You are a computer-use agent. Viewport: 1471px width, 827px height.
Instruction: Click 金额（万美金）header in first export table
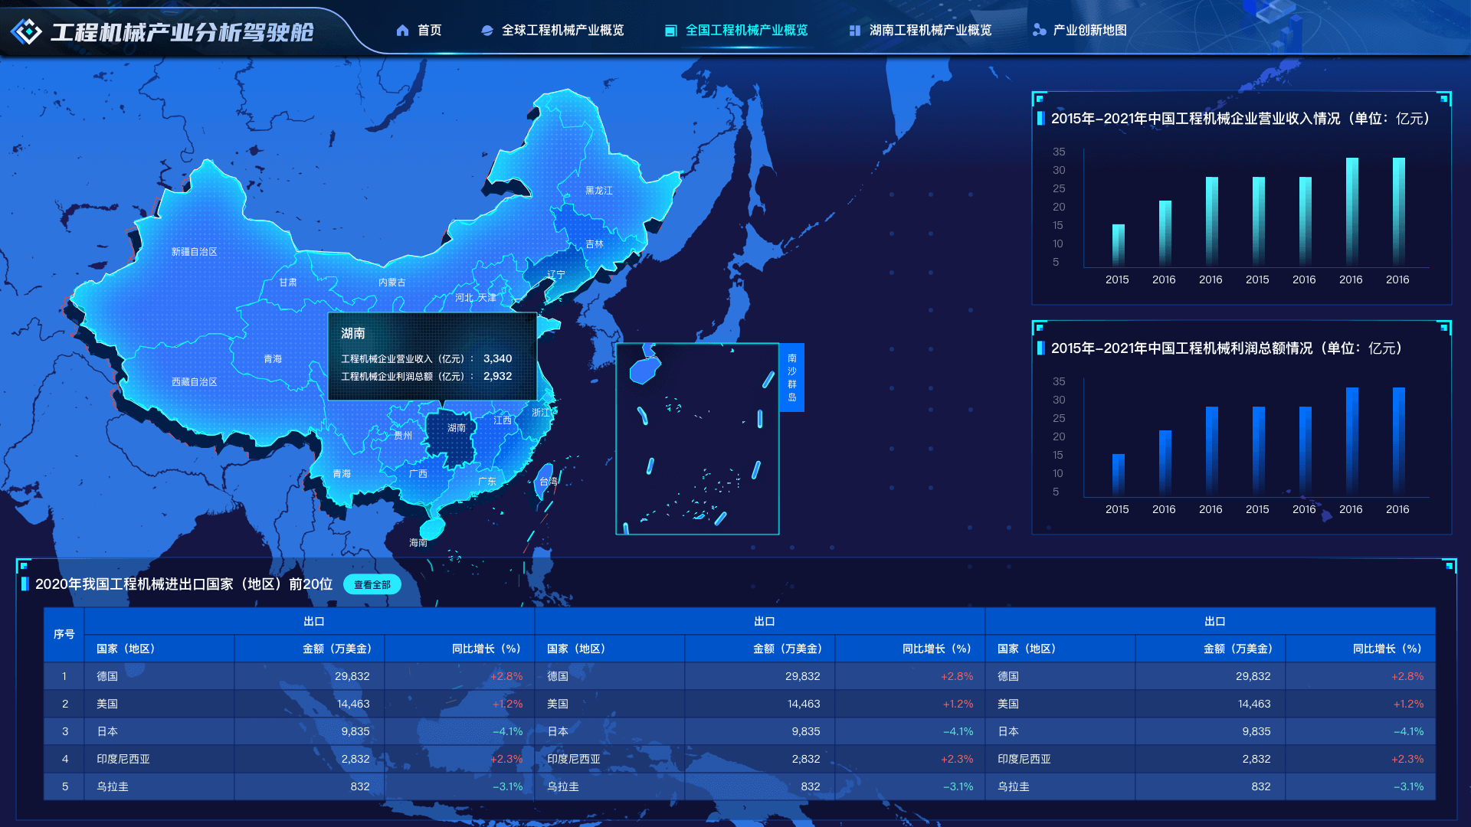(x=337, y=649)
